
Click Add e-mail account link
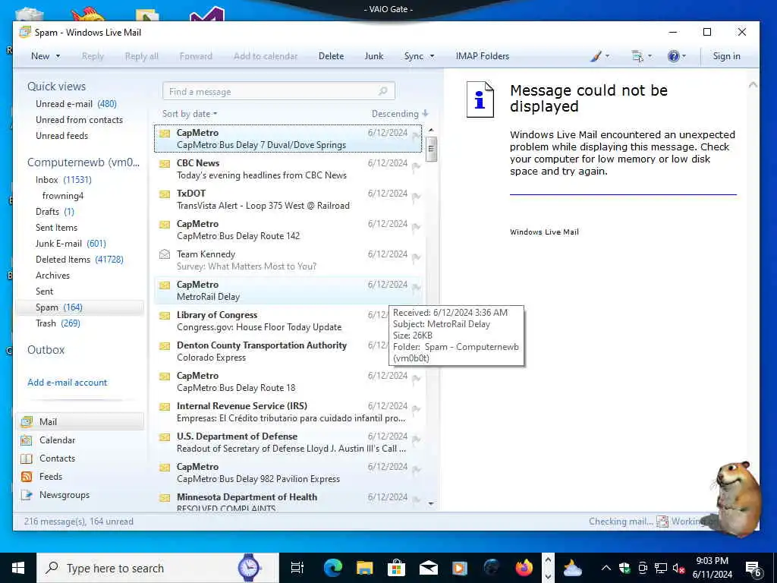click(68, 383)
